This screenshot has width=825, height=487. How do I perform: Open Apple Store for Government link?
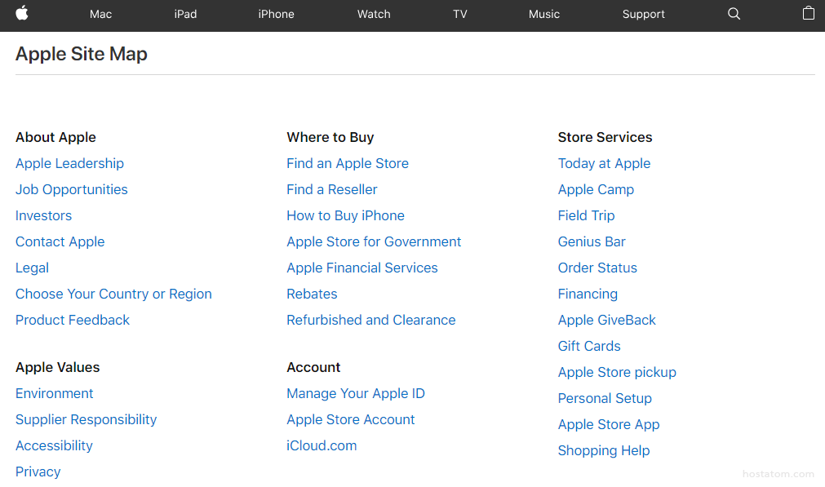[374, 241]
